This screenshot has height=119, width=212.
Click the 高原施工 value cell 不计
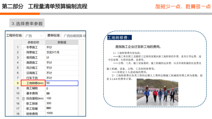(62, 63)
